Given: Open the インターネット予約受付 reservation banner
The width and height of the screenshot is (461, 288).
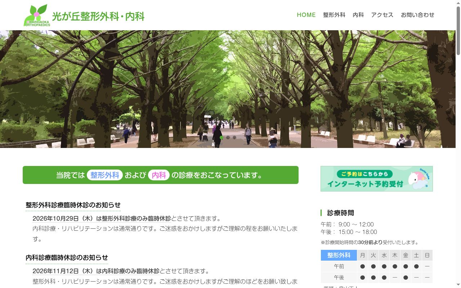Looking at the screenshot, I should coord(377,179).
